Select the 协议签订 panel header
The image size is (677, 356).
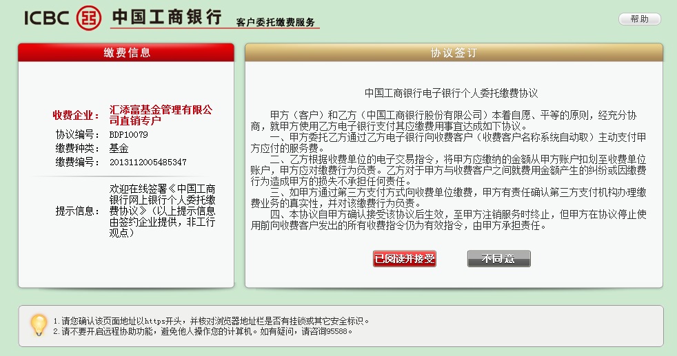pyautogui.click(x=454, y=53)
